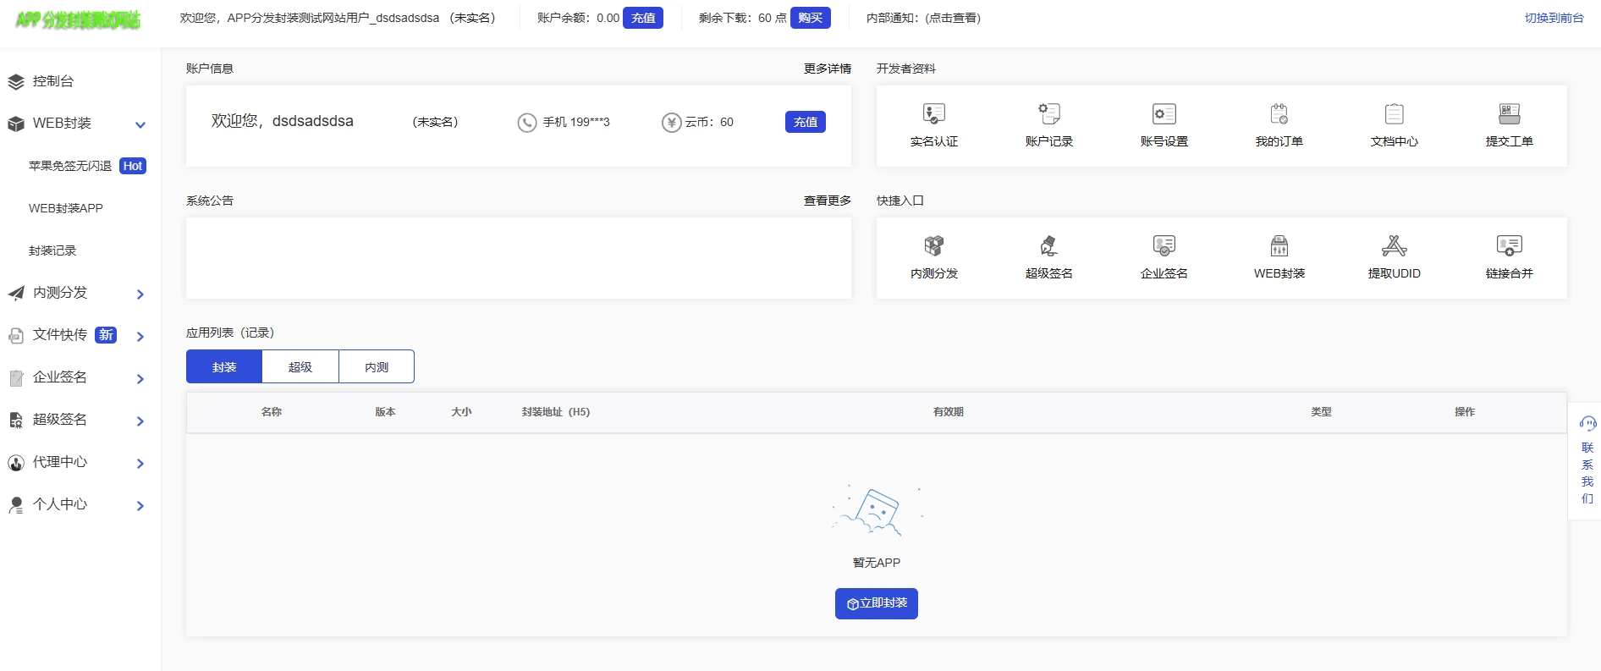The height and width of the screenshot is (671, 1601).
Task: Click the 切换到前台 link
Action: coord(1554,18)
